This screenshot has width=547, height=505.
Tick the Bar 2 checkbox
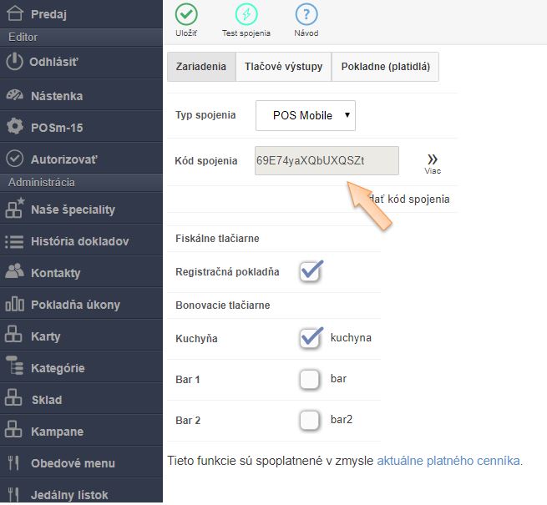click(310, 420)
